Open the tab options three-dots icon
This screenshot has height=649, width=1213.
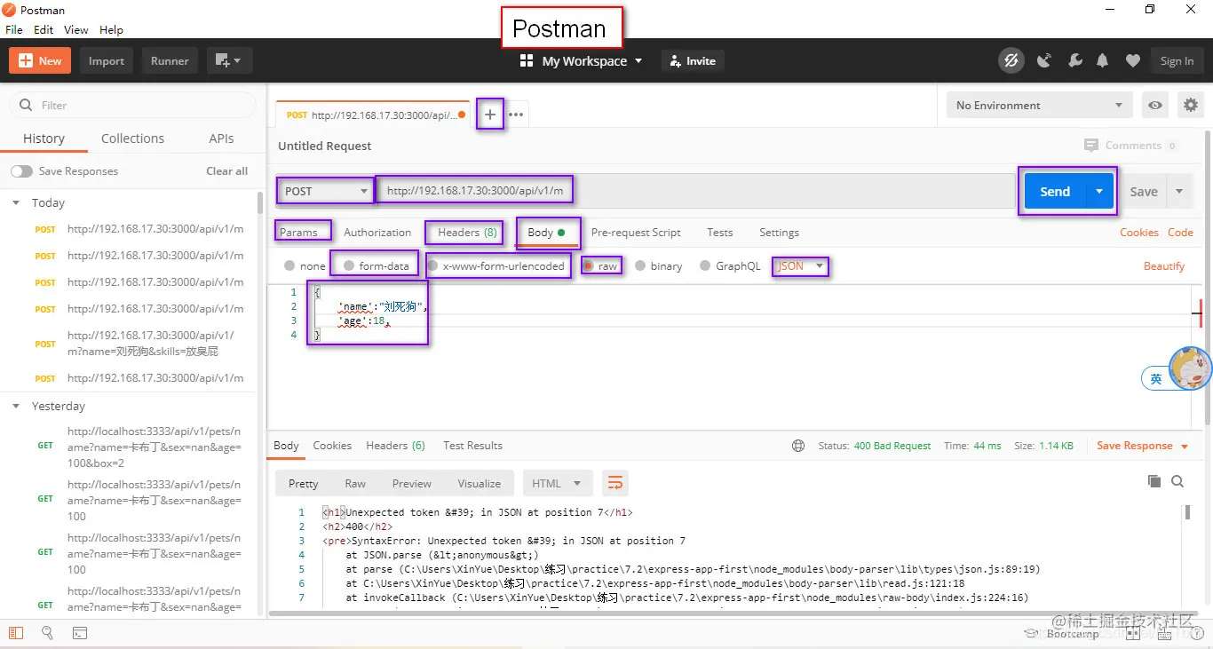(x=516, y=115)
